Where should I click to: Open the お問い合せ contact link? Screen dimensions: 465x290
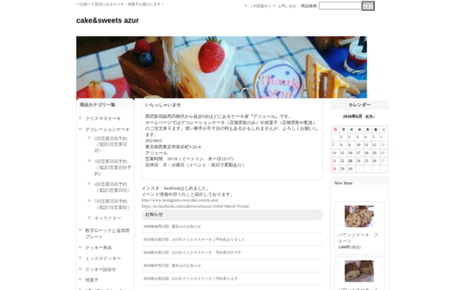click(x=287, y=6)
